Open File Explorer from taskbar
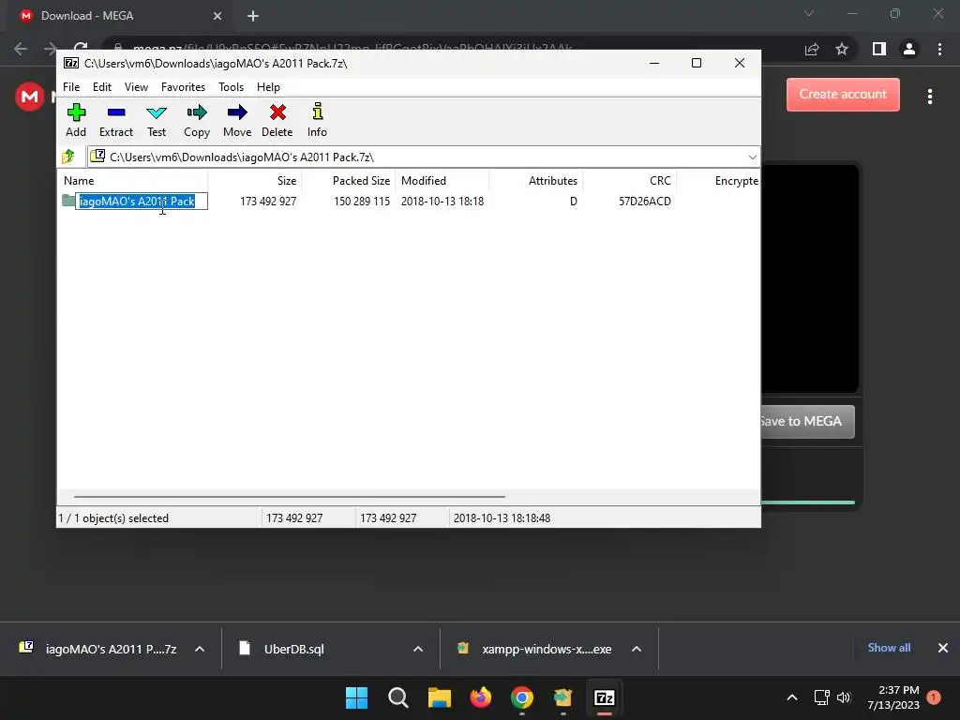The height and width of the screenshot is (720, 960). (x=439, y=697)
